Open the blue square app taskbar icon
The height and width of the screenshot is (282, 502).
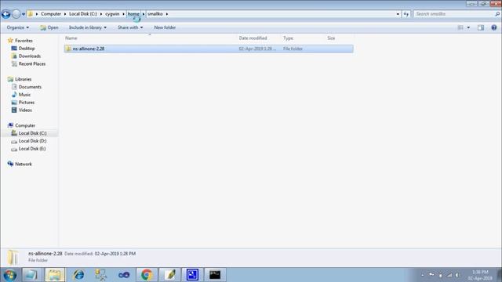pos(192,275)
